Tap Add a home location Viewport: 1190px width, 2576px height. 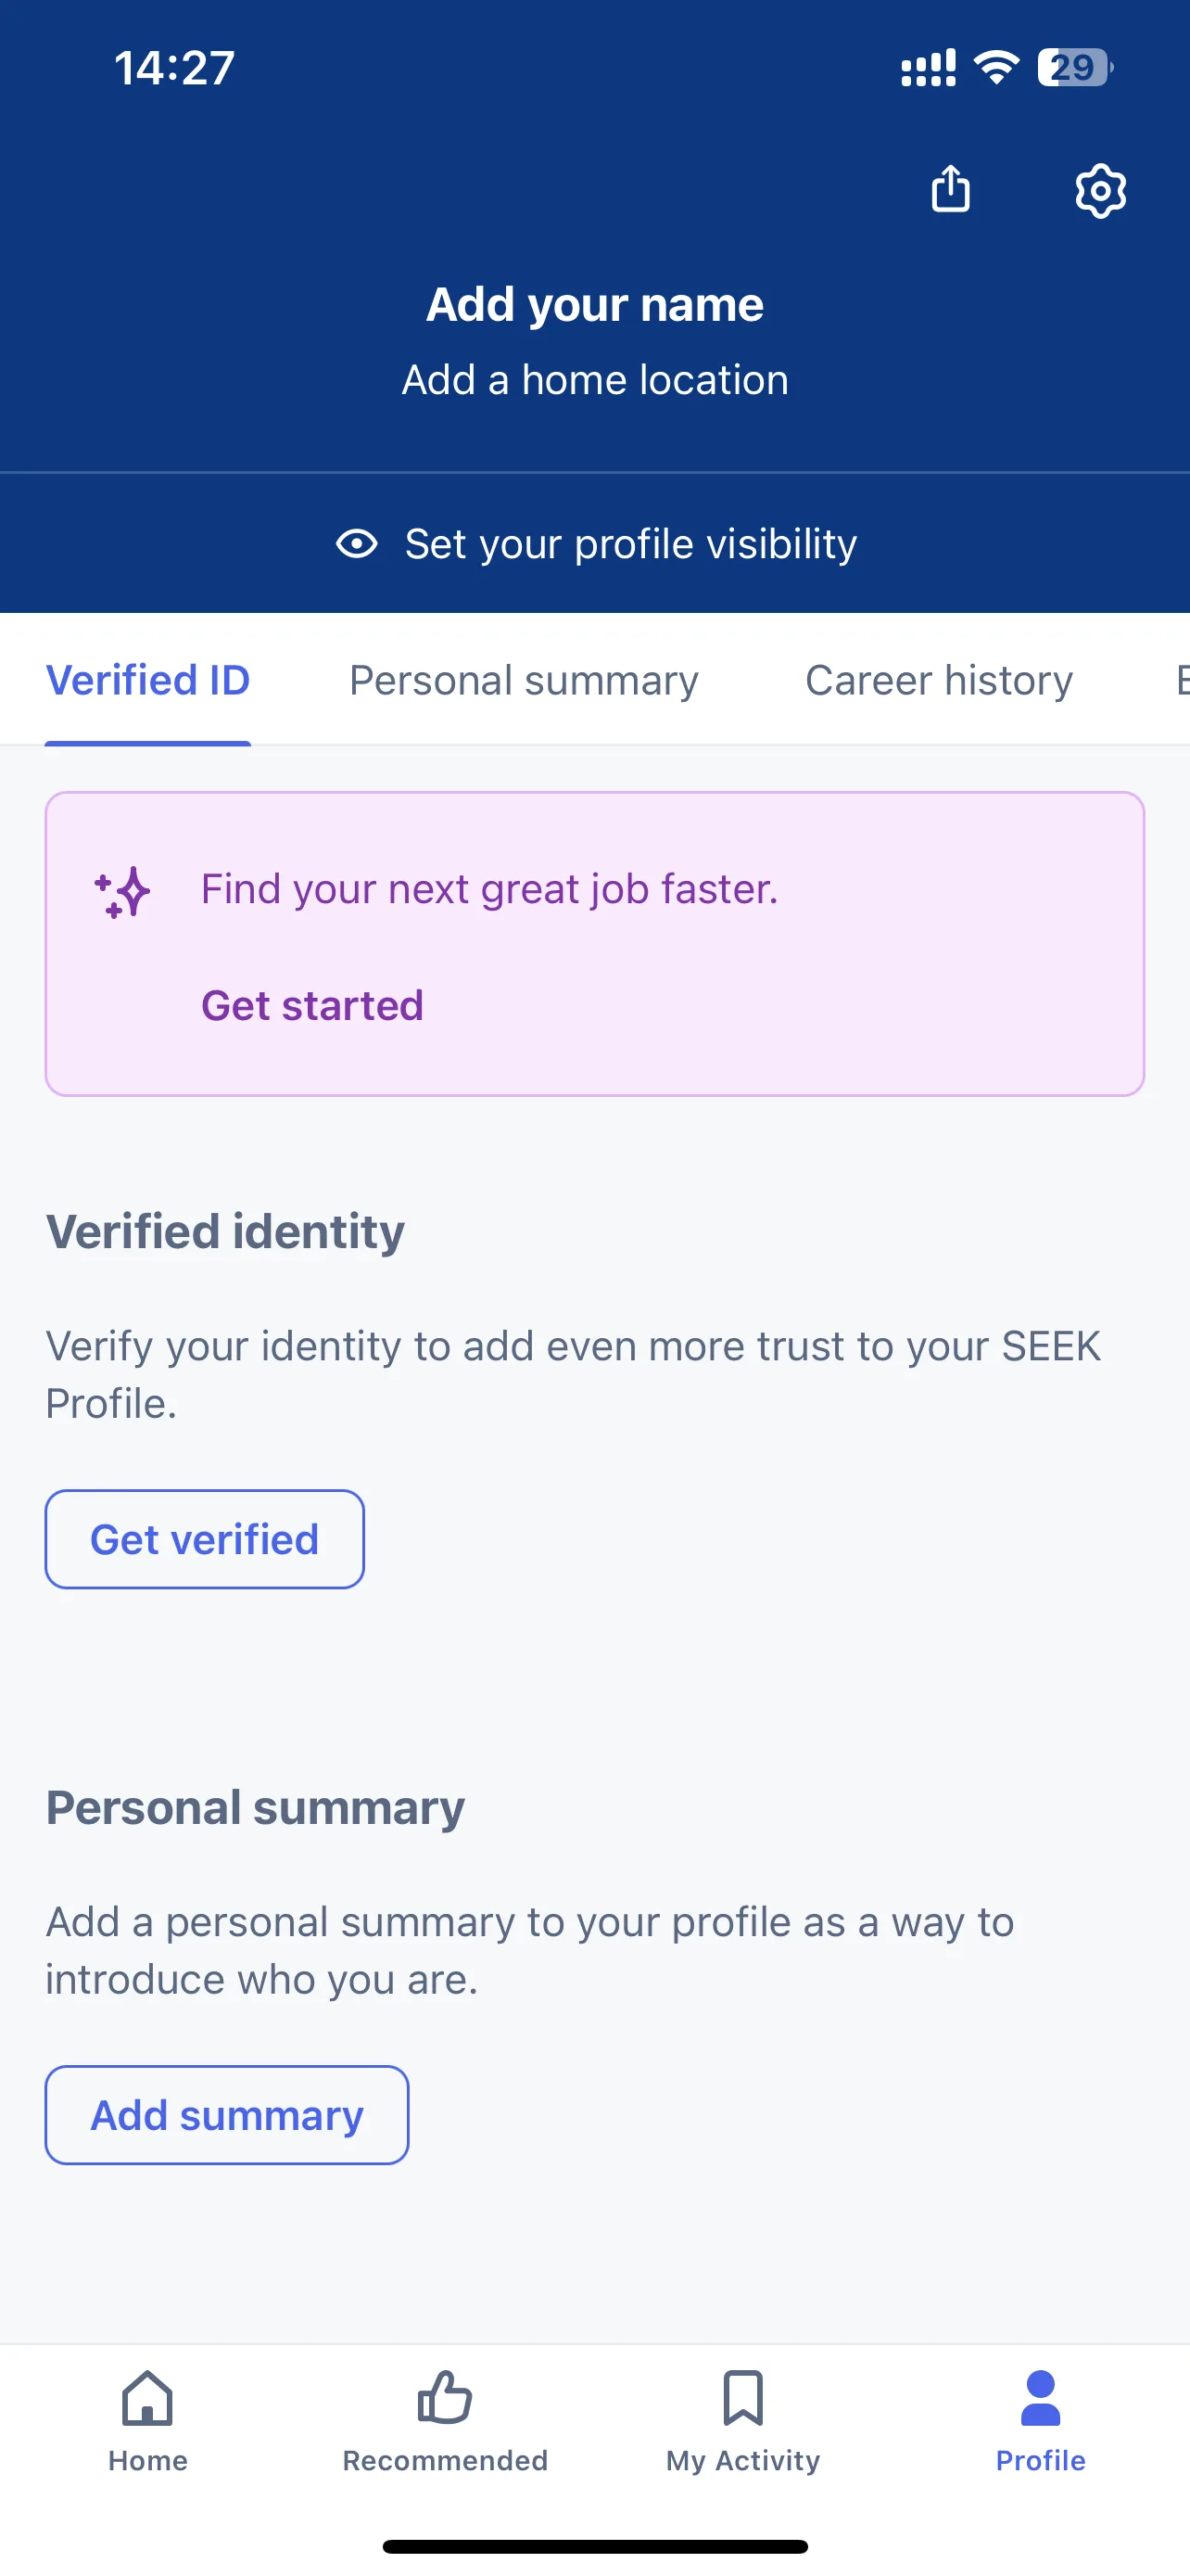tap(594, 380)
